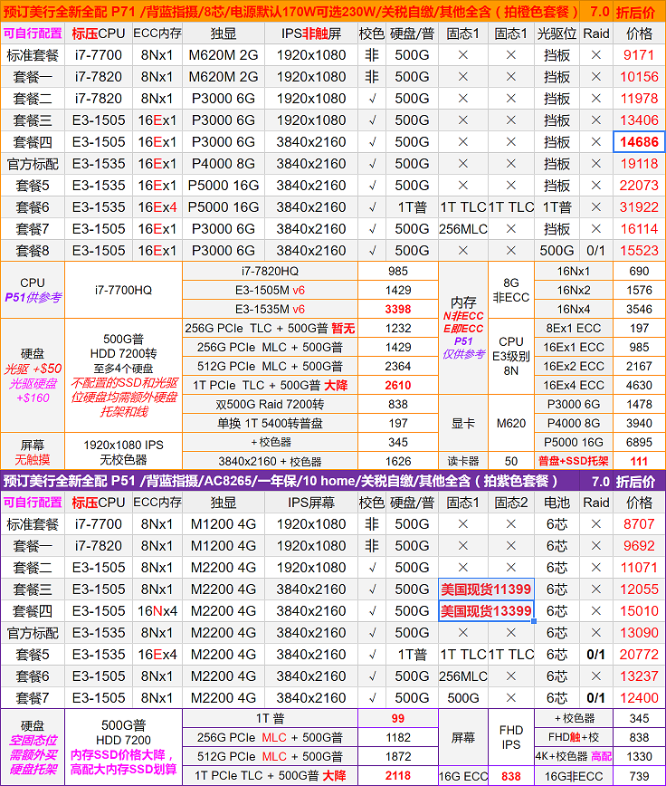Select the cell 美国现货11399

[x=486, y=589]
